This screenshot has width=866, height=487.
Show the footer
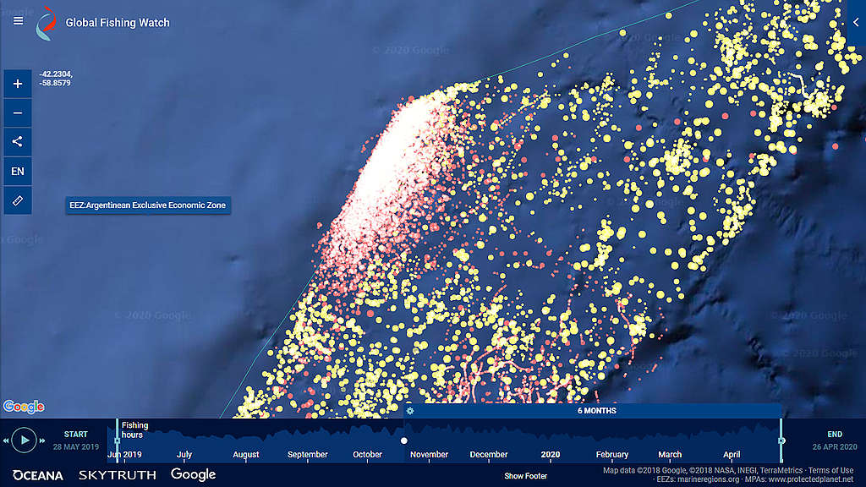tap(525, 476)
